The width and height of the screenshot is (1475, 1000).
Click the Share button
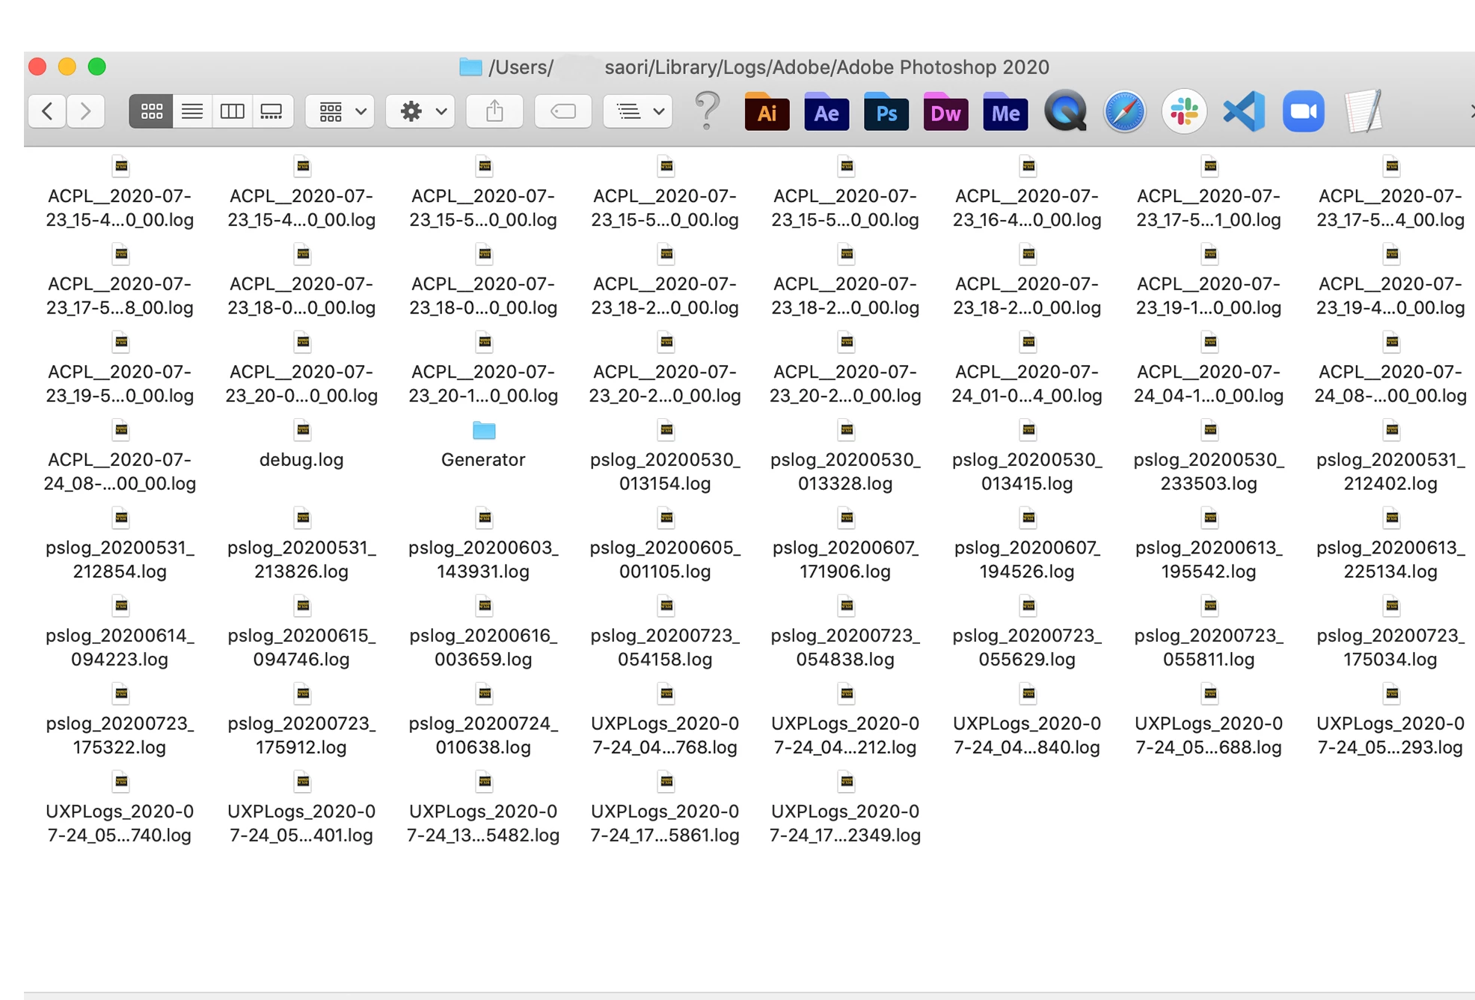494,111
